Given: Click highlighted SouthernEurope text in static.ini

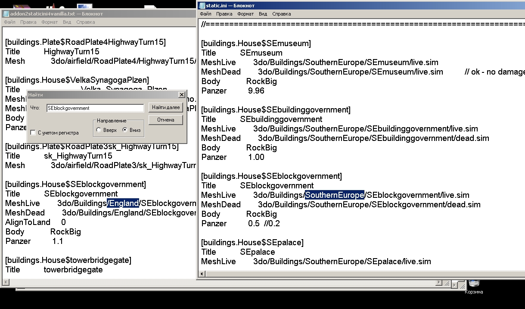Looking at the screenshot, I should pyautogui.click(x=335, y=195).
